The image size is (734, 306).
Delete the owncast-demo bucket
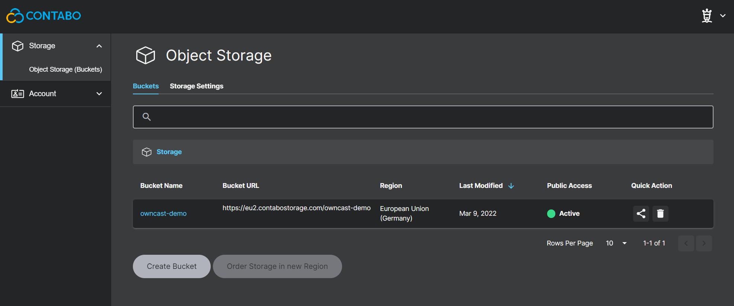pyautogui.click(x=660, y=214)
